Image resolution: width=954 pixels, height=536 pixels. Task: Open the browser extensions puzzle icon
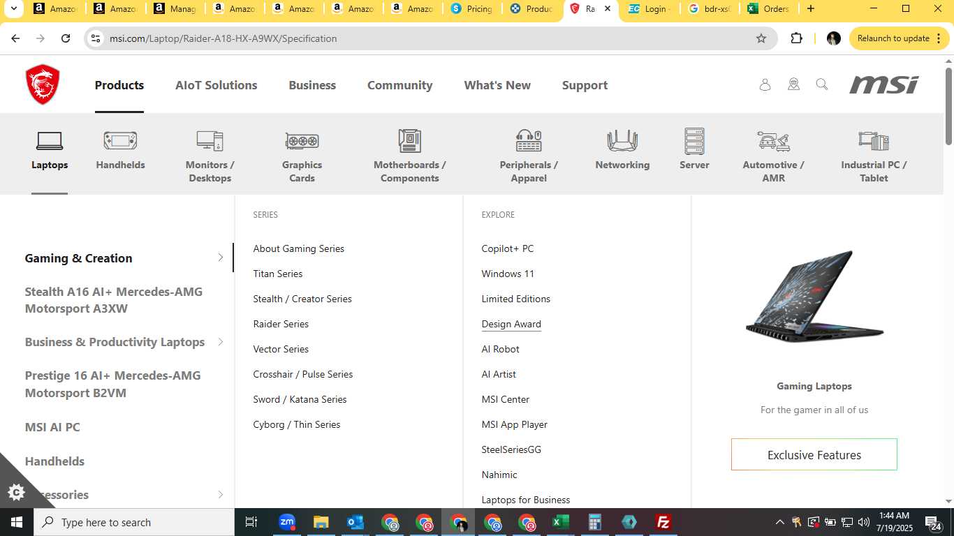point(796,38)
